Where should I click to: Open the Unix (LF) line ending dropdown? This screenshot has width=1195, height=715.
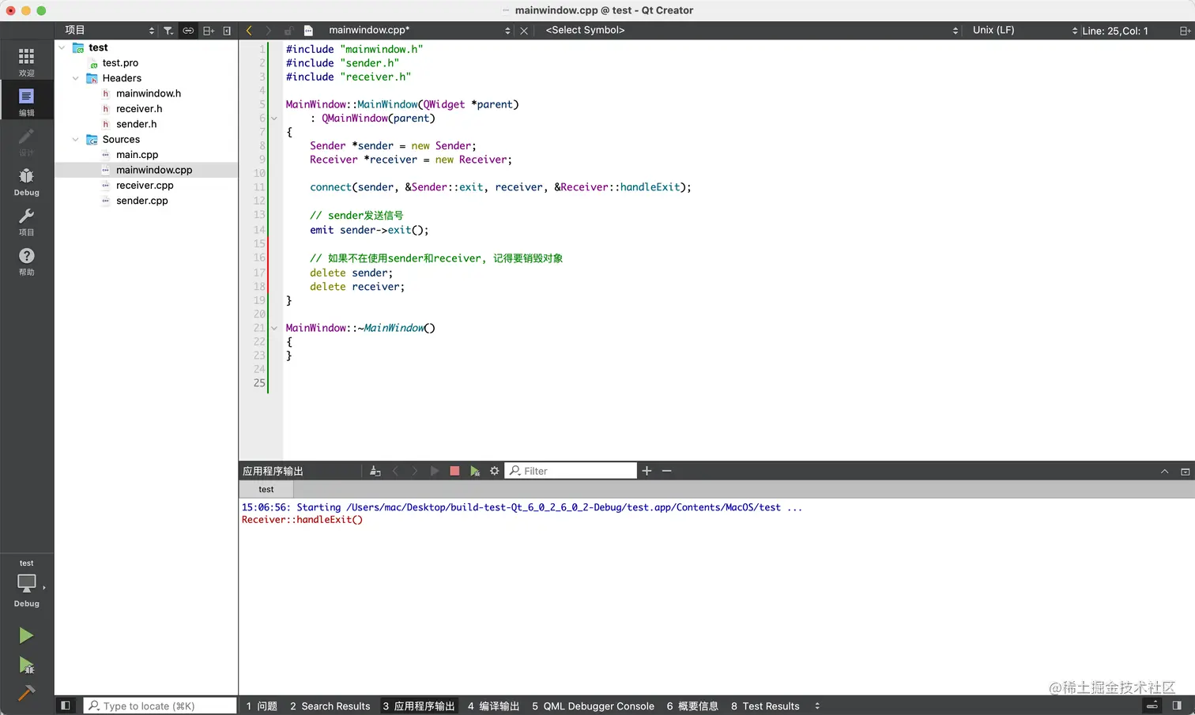[1023, 30]
